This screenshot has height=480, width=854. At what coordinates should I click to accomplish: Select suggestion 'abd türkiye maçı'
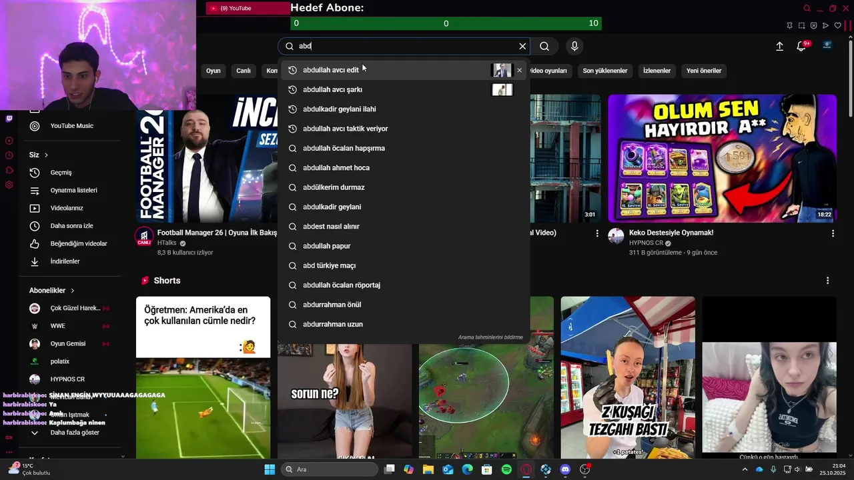pos(404,265)
